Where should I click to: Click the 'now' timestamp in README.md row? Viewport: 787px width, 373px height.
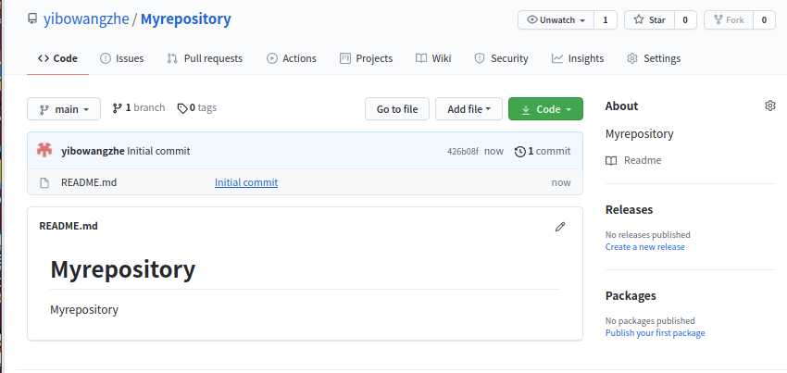[x=561, y=182]
